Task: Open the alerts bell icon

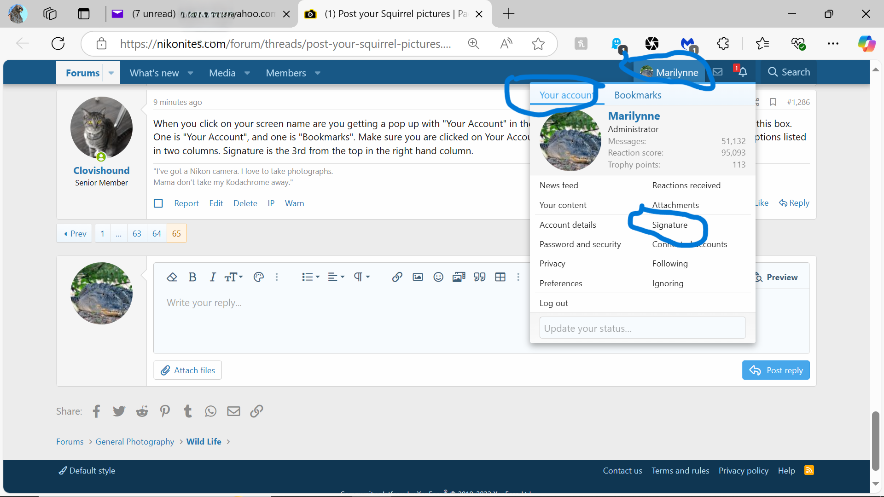Action: [743, 72]
